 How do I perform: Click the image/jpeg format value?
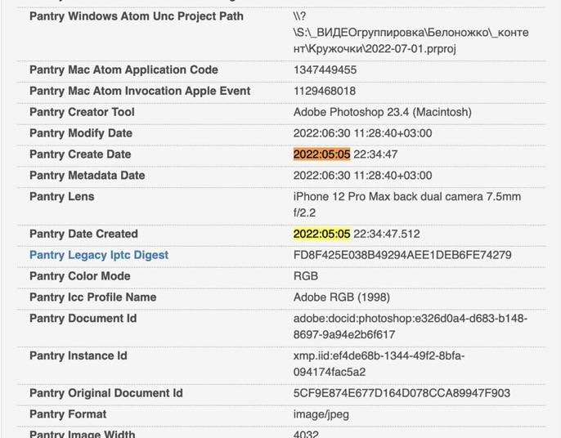pos(321,414)
